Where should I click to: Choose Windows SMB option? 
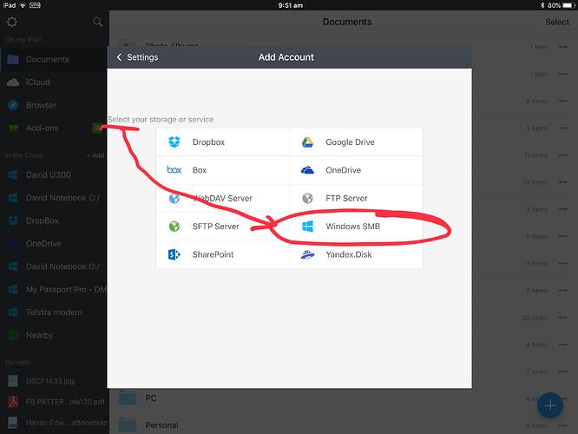point(356,226)
